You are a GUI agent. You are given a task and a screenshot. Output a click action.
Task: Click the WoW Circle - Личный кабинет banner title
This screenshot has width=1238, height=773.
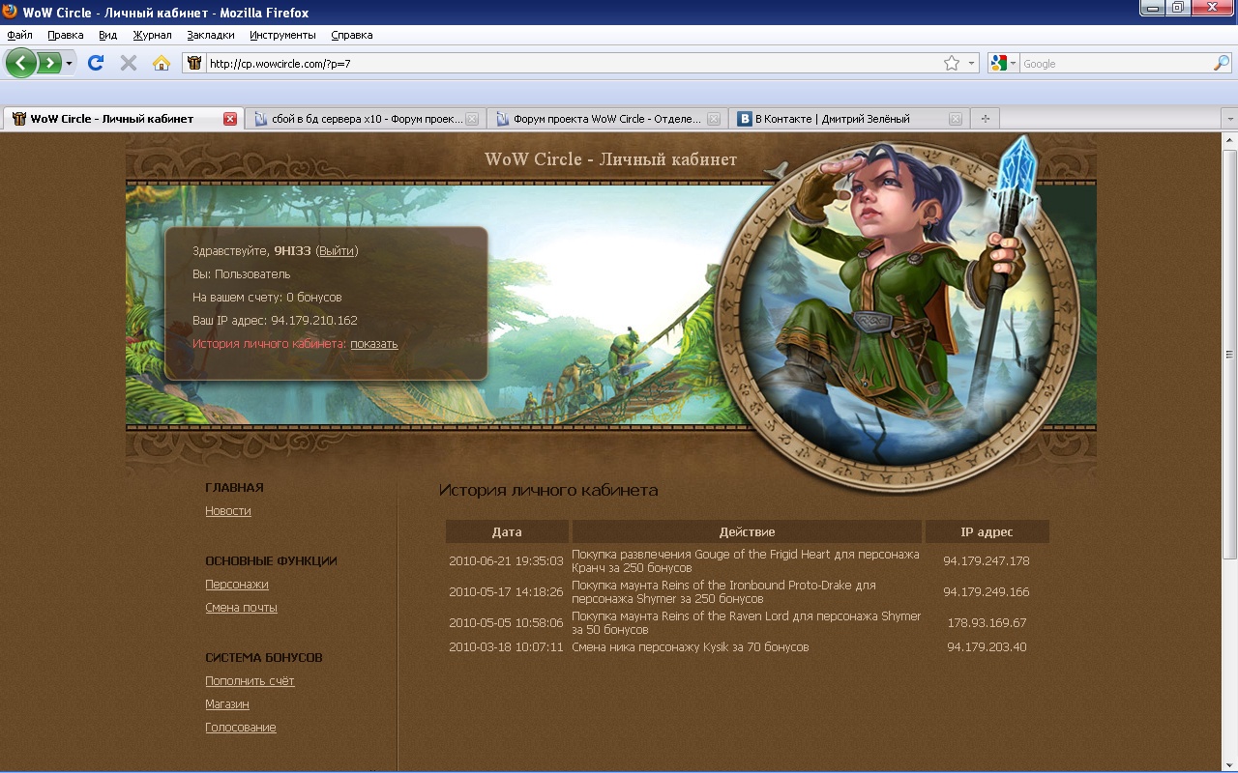[x=611, y=159]
